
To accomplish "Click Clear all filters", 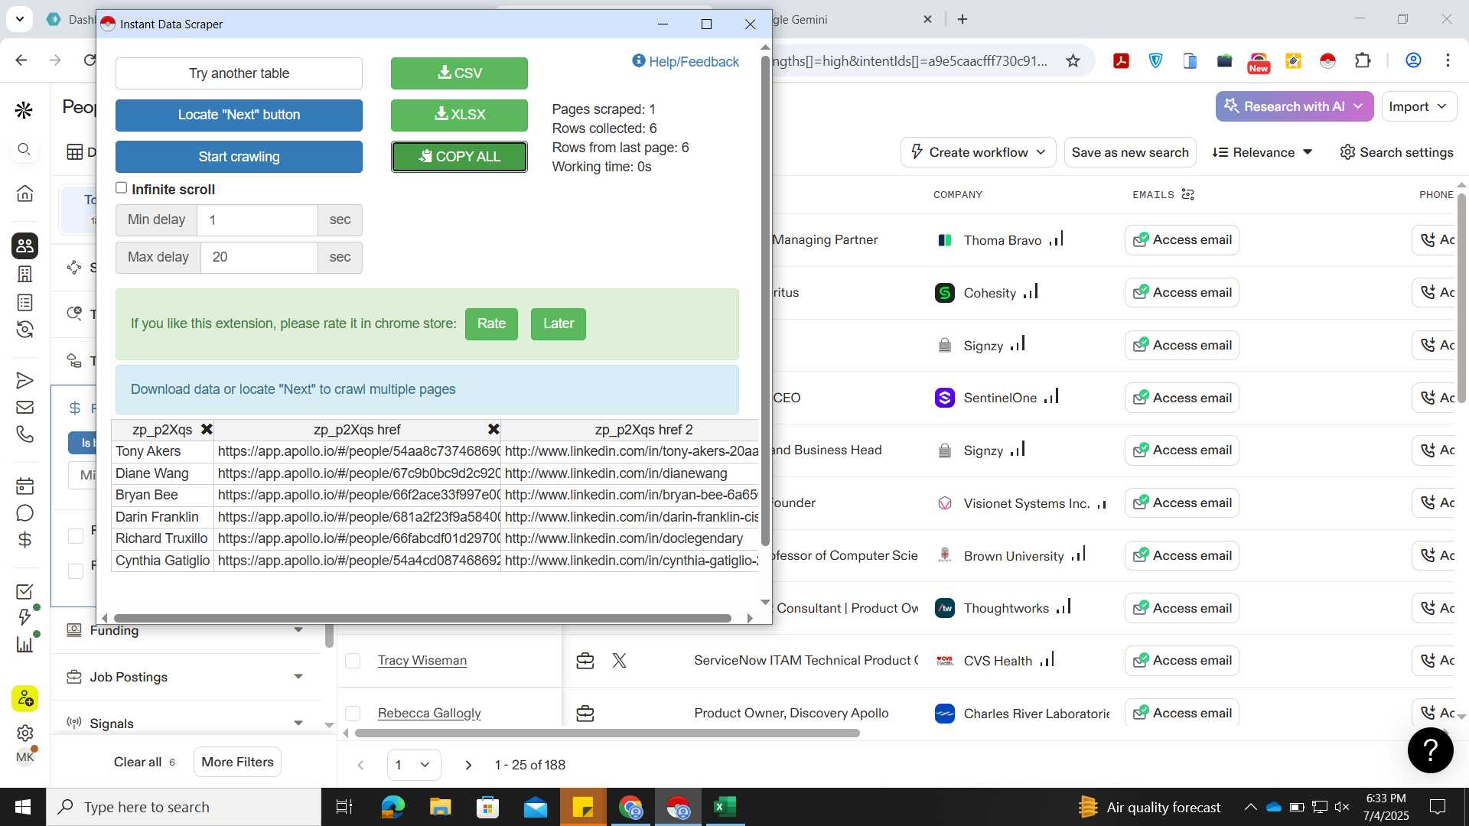I will [x=138, y=763].
